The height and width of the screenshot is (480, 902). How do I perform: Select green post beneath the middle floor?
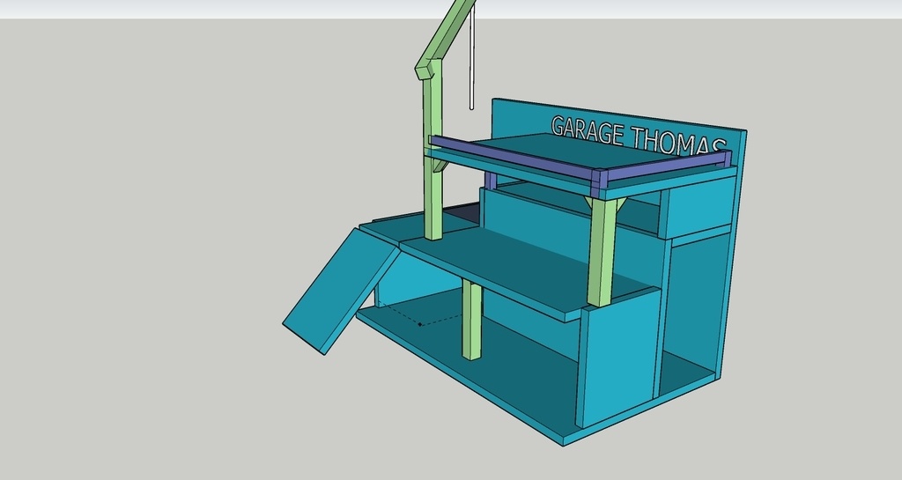point(472,319)
